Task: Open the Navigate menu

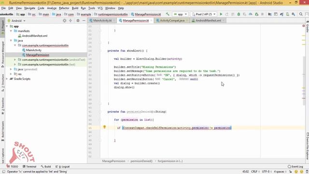Action: pyautogui.click(x=29, y=8)
